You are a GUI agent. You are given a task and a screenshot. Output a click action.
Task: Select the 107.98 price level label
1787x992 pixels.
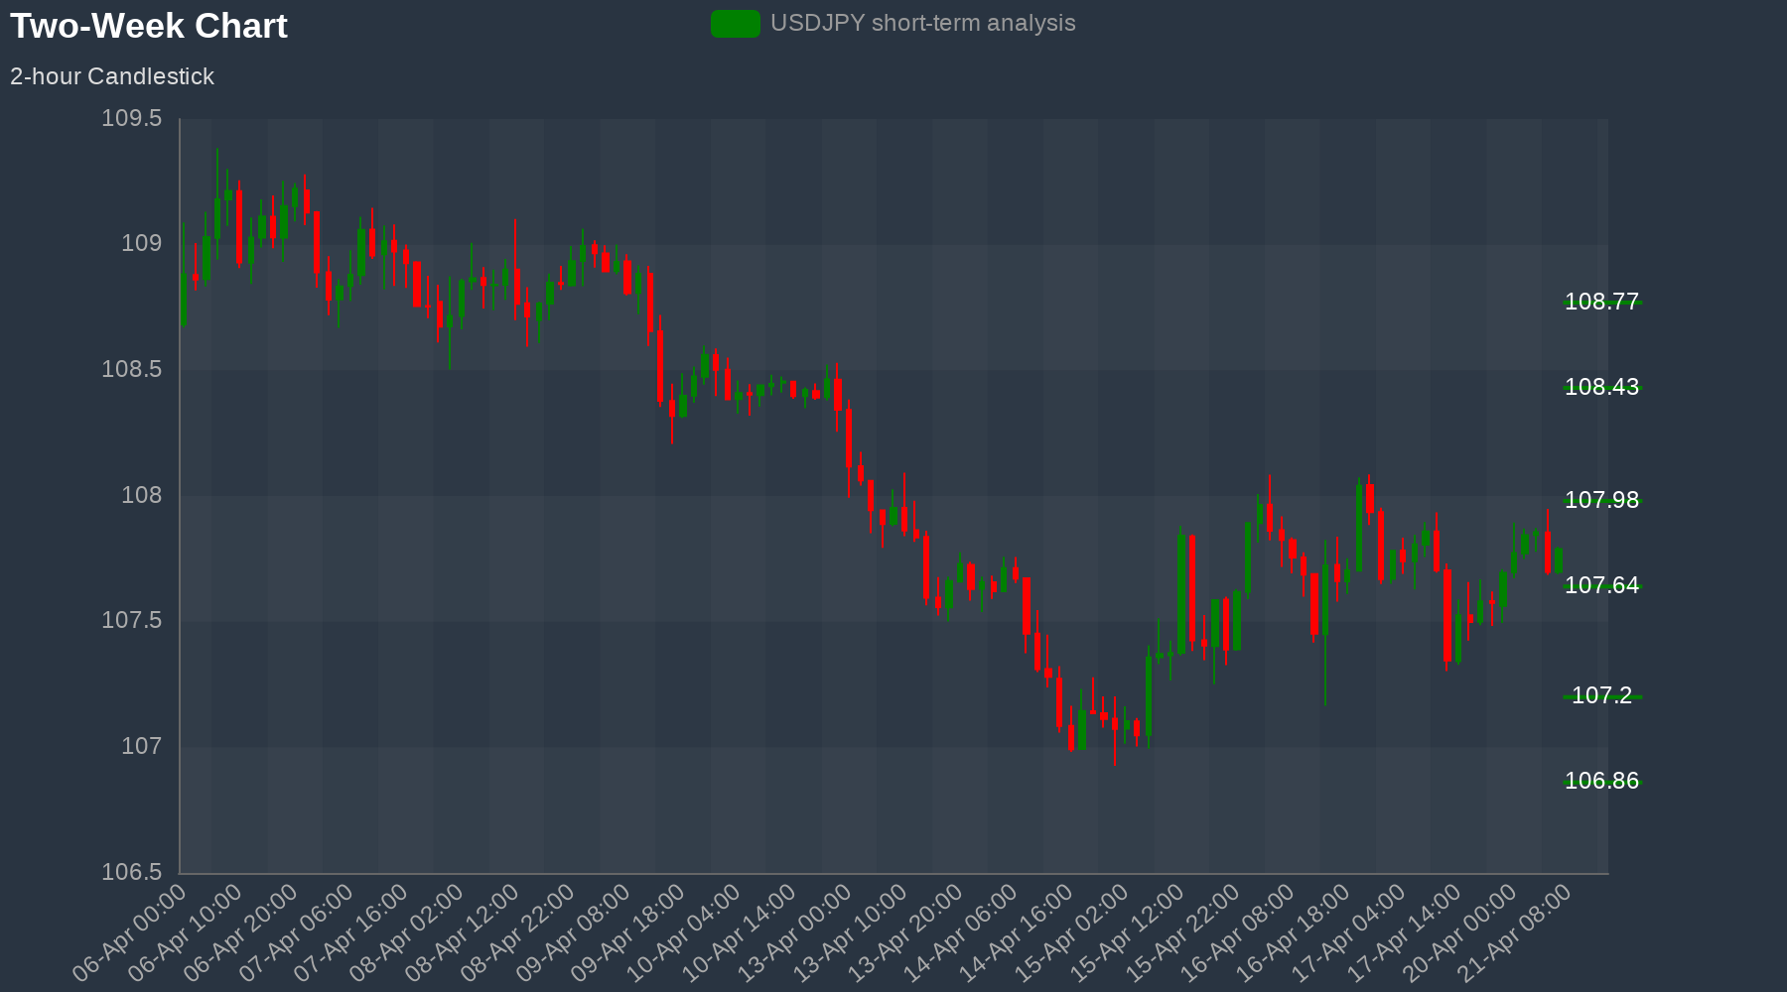[1601, 500]
